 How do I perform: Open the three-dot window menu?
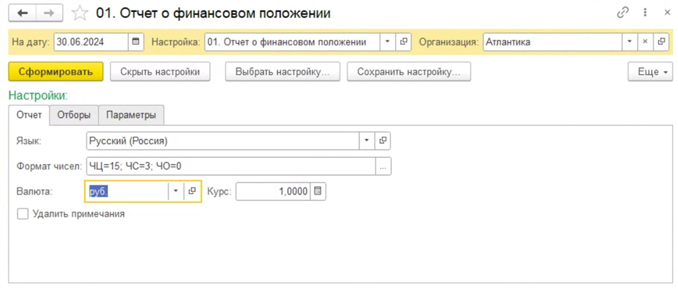click(x=645, y=13)
